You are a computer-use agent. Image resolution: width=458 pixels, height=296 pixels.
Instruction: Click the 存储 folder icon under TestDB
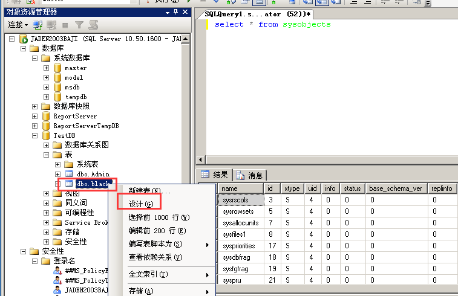tap(57, 232)
